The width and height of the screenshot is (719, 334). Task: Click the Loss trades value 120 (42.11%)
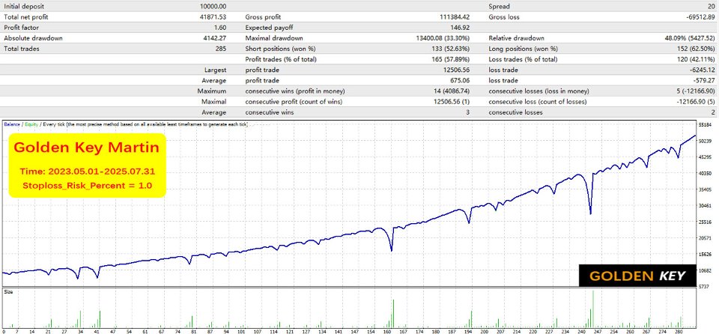click(696, 59)
